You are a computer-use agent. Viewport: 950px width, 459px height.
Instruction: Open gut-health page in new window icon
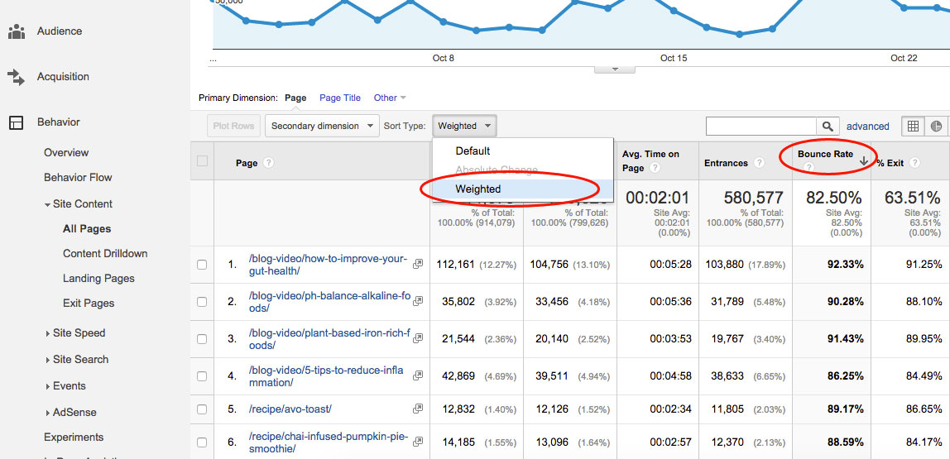coord(418,264)
